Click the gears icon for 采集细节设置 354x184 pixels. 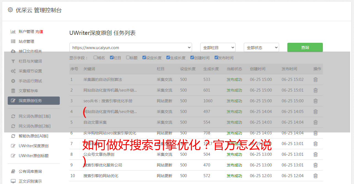[13, 71]
